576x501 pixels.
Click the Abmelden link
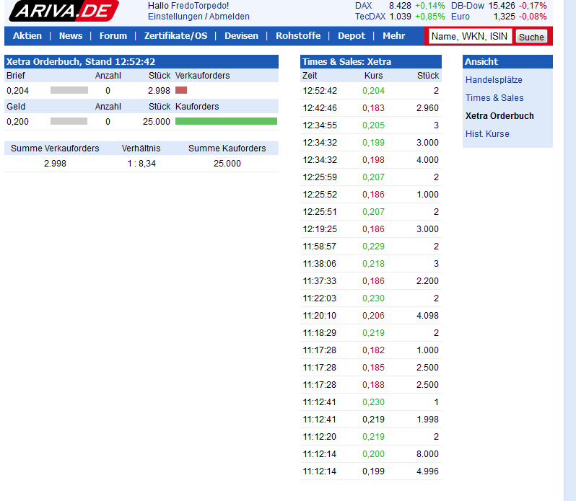pyautogui.click(x=230, y=16)
